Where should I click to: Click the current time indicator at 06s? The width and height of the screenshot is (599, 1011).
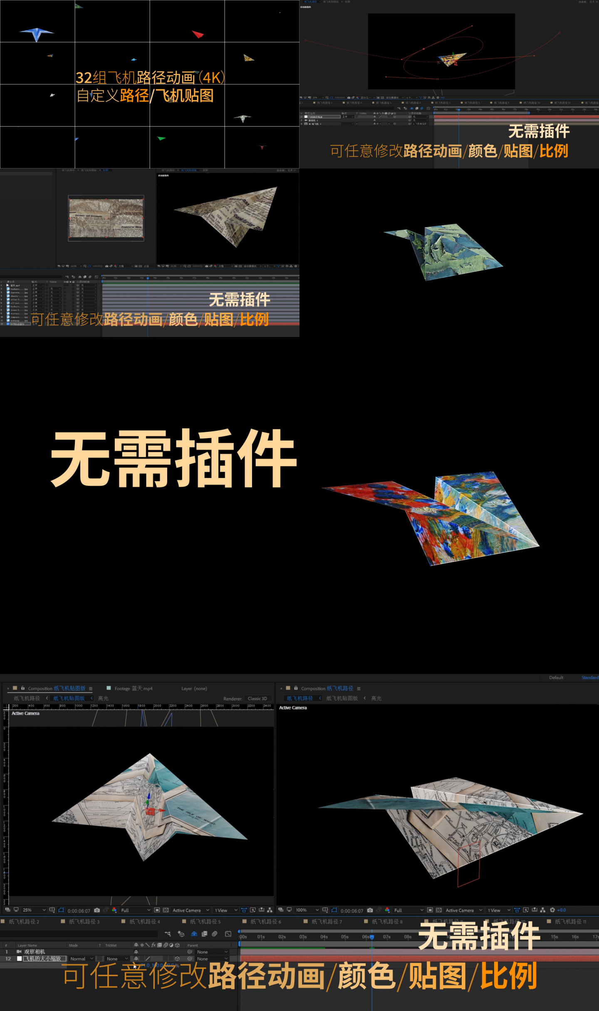coord(372,937)
